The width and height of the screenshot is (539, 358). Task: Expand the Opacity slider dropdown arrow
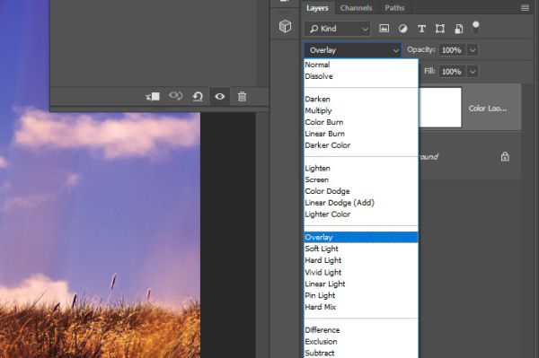pos(473,50)
